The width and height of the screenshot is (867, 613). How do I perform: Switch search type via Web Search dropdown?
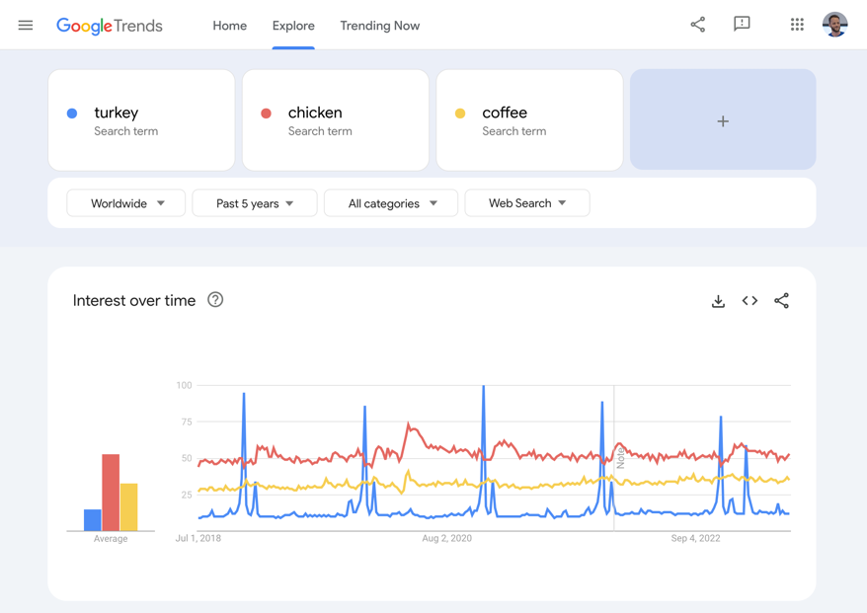point(527,202)
